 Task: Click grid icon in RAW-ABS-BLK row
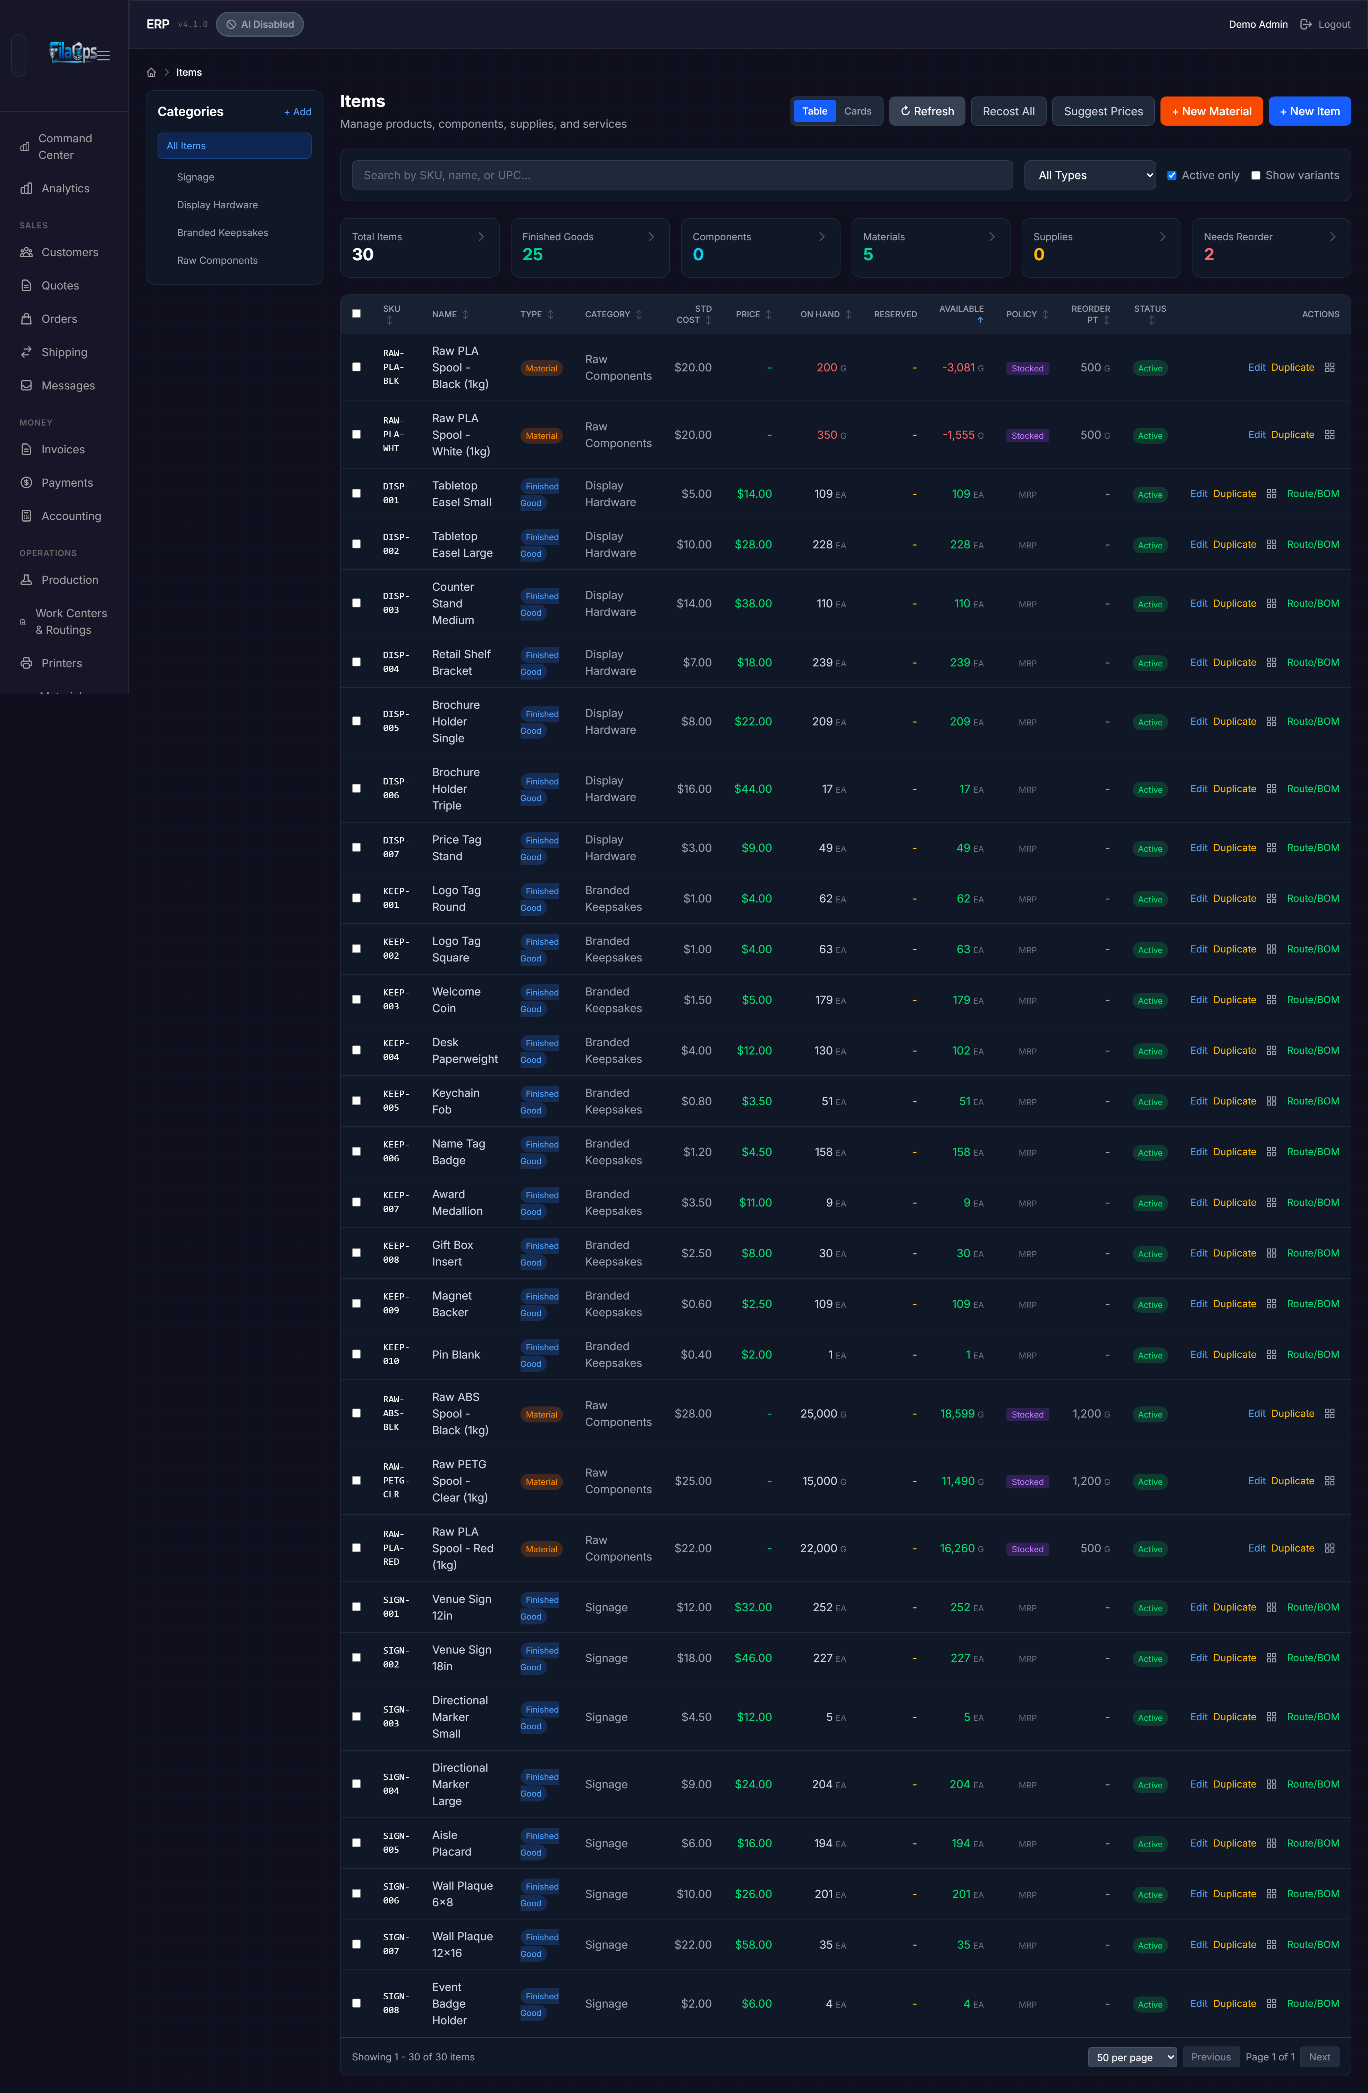(x=1329, y=1413)
